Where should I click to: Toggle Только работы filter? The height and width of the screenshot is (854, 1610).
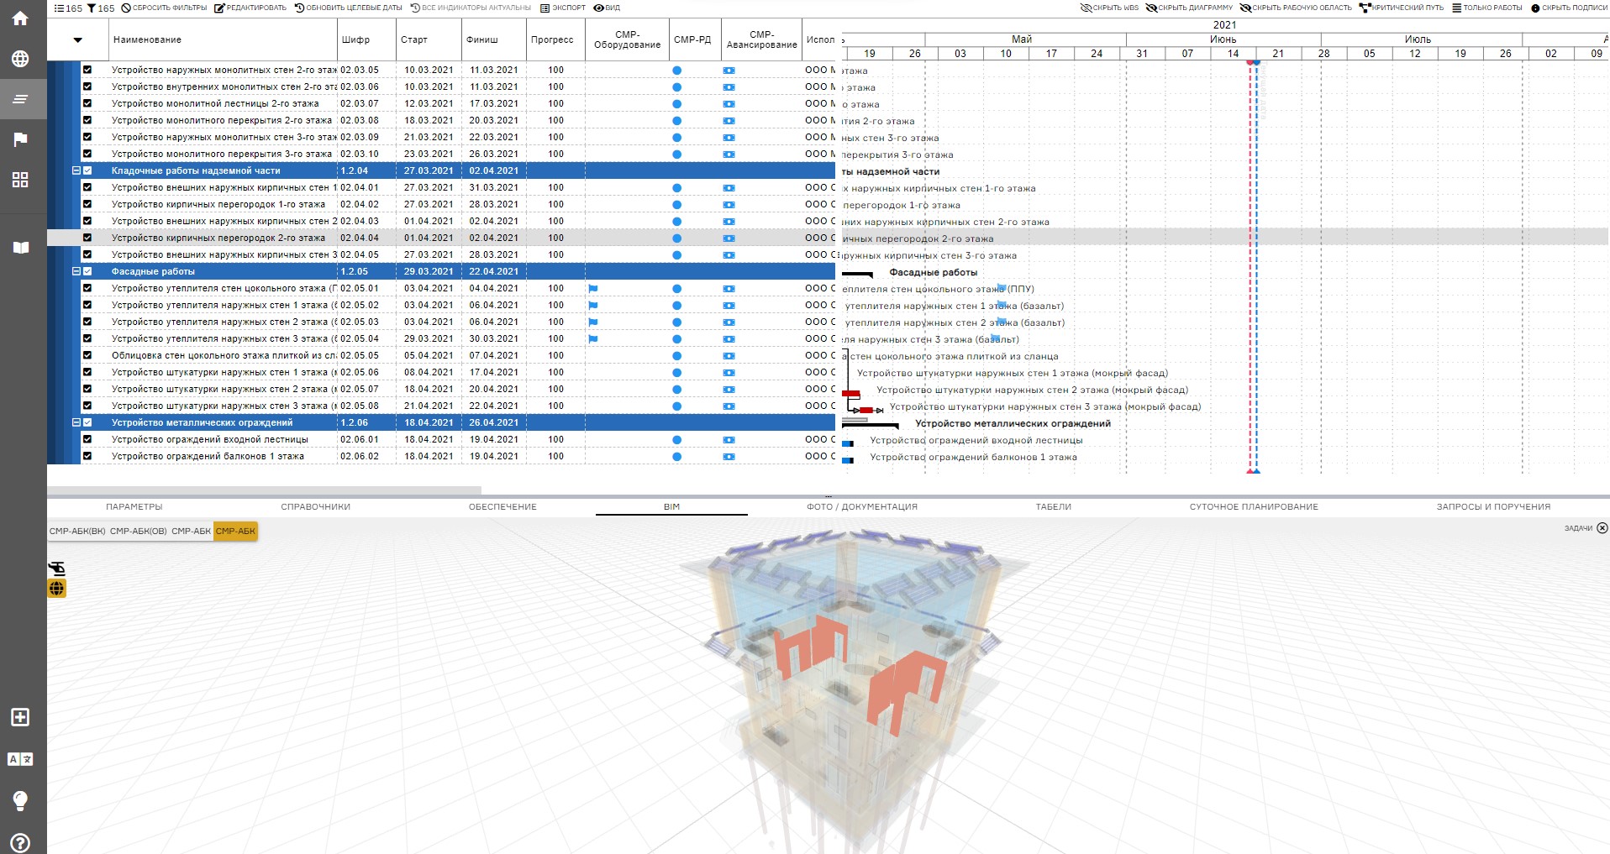point(1487,8)
